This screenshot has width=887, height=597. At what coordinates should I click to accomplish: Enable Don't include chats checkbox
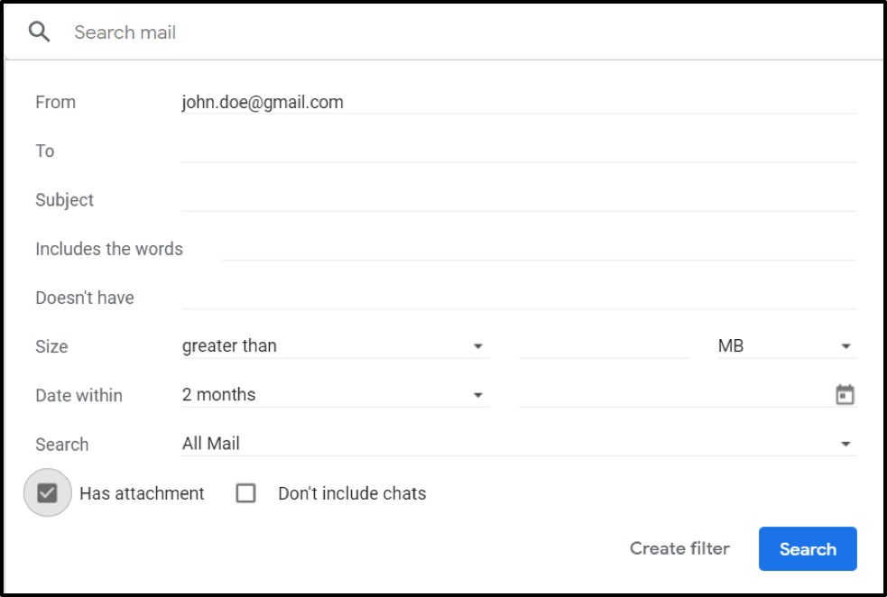[245, 493]
